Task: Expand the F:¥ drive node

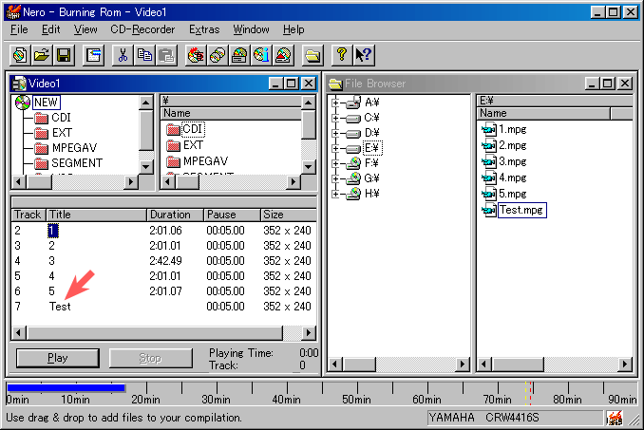Action: (335, 163)
